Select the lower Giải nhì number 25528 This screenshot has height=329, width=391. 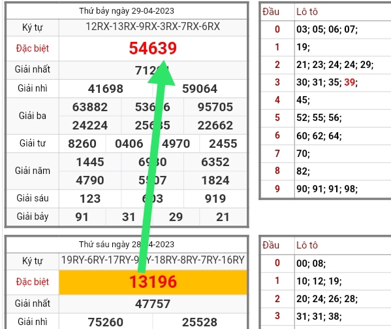click(x=200, y=322)
